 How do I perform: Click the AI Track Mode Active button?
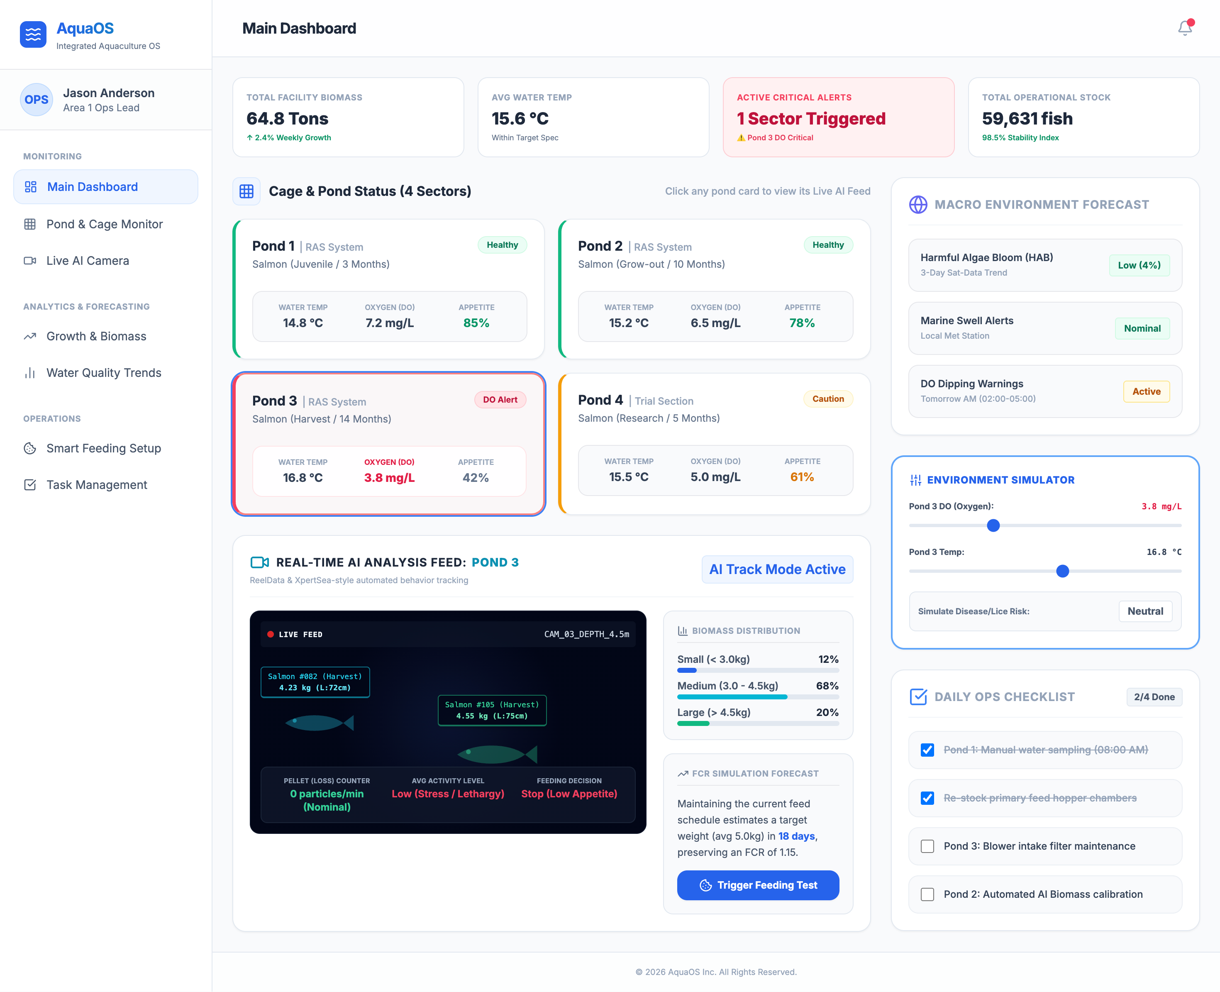tap(777, 569)
